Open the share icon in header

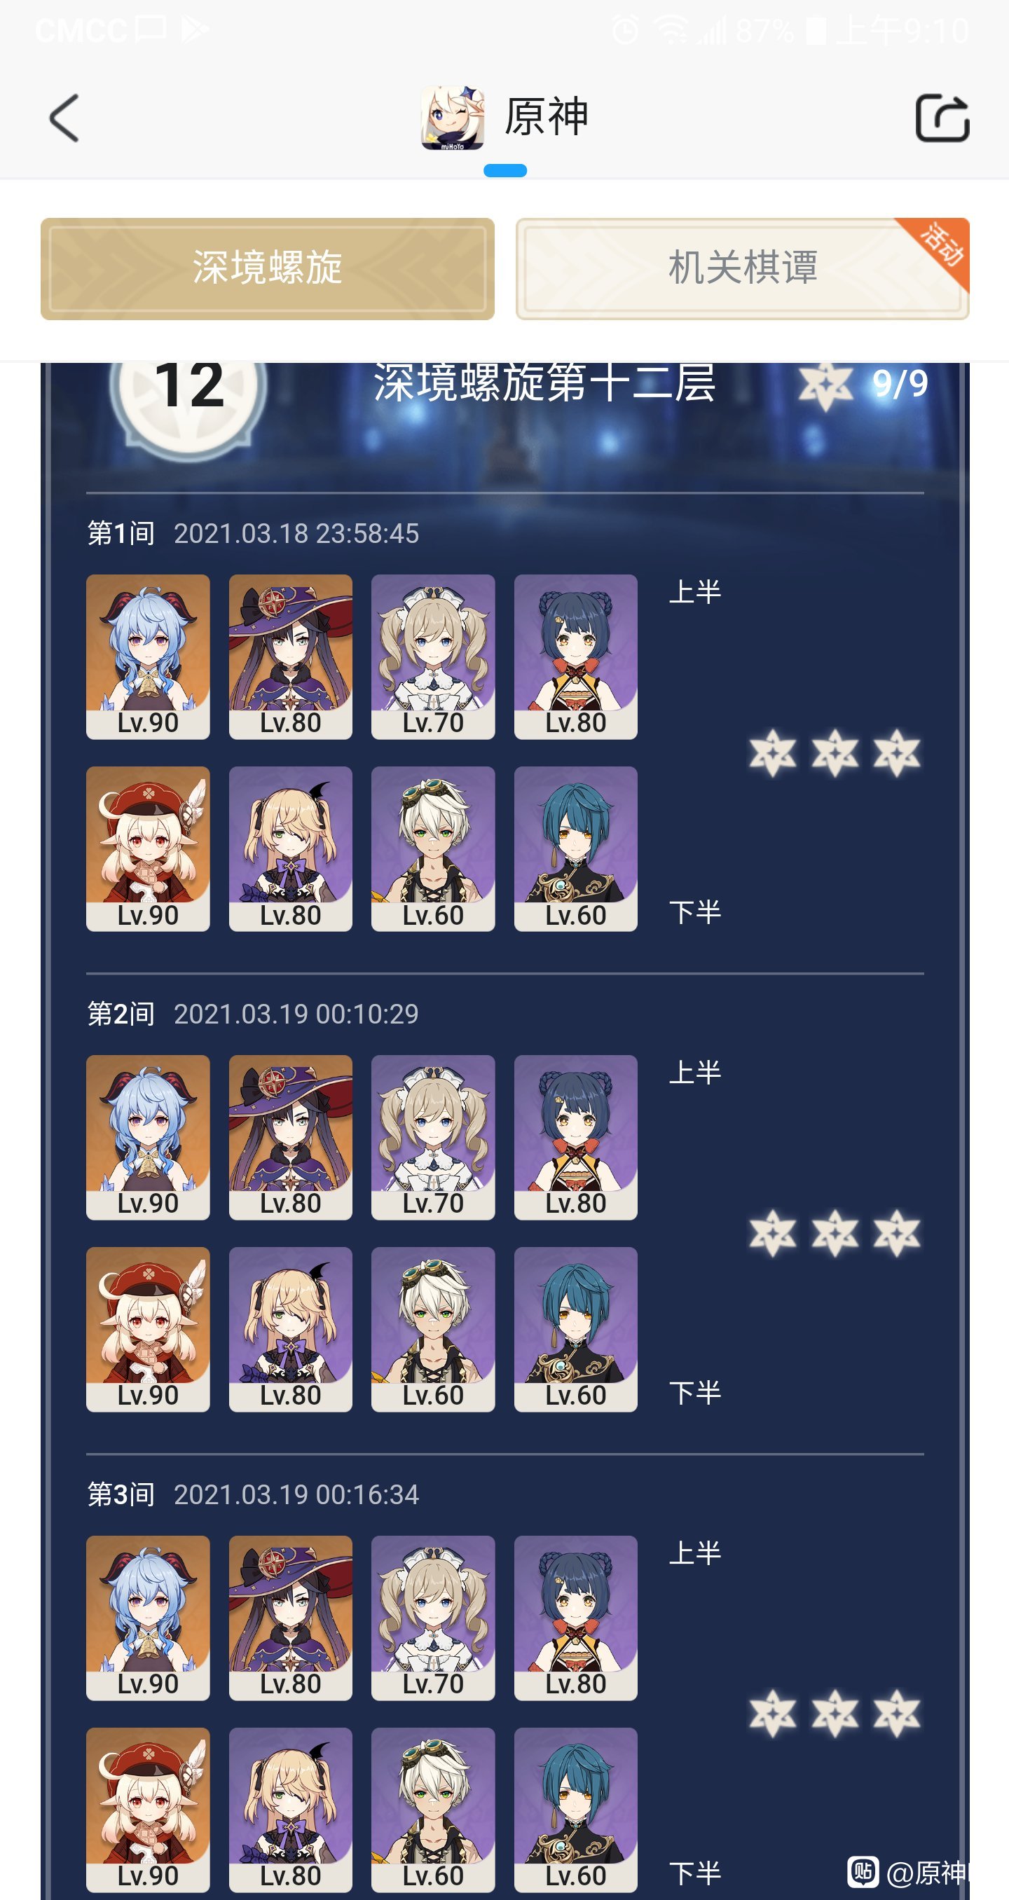tap(942, 117)
